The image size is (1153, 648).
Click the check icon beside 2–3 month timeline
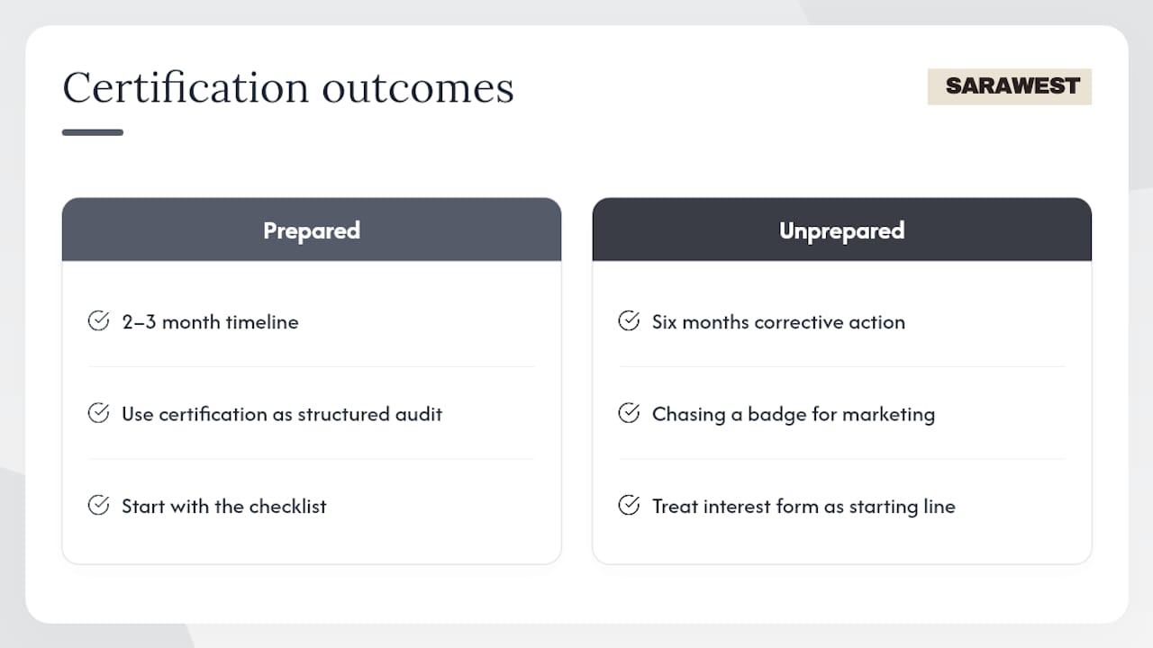point(98,321)
